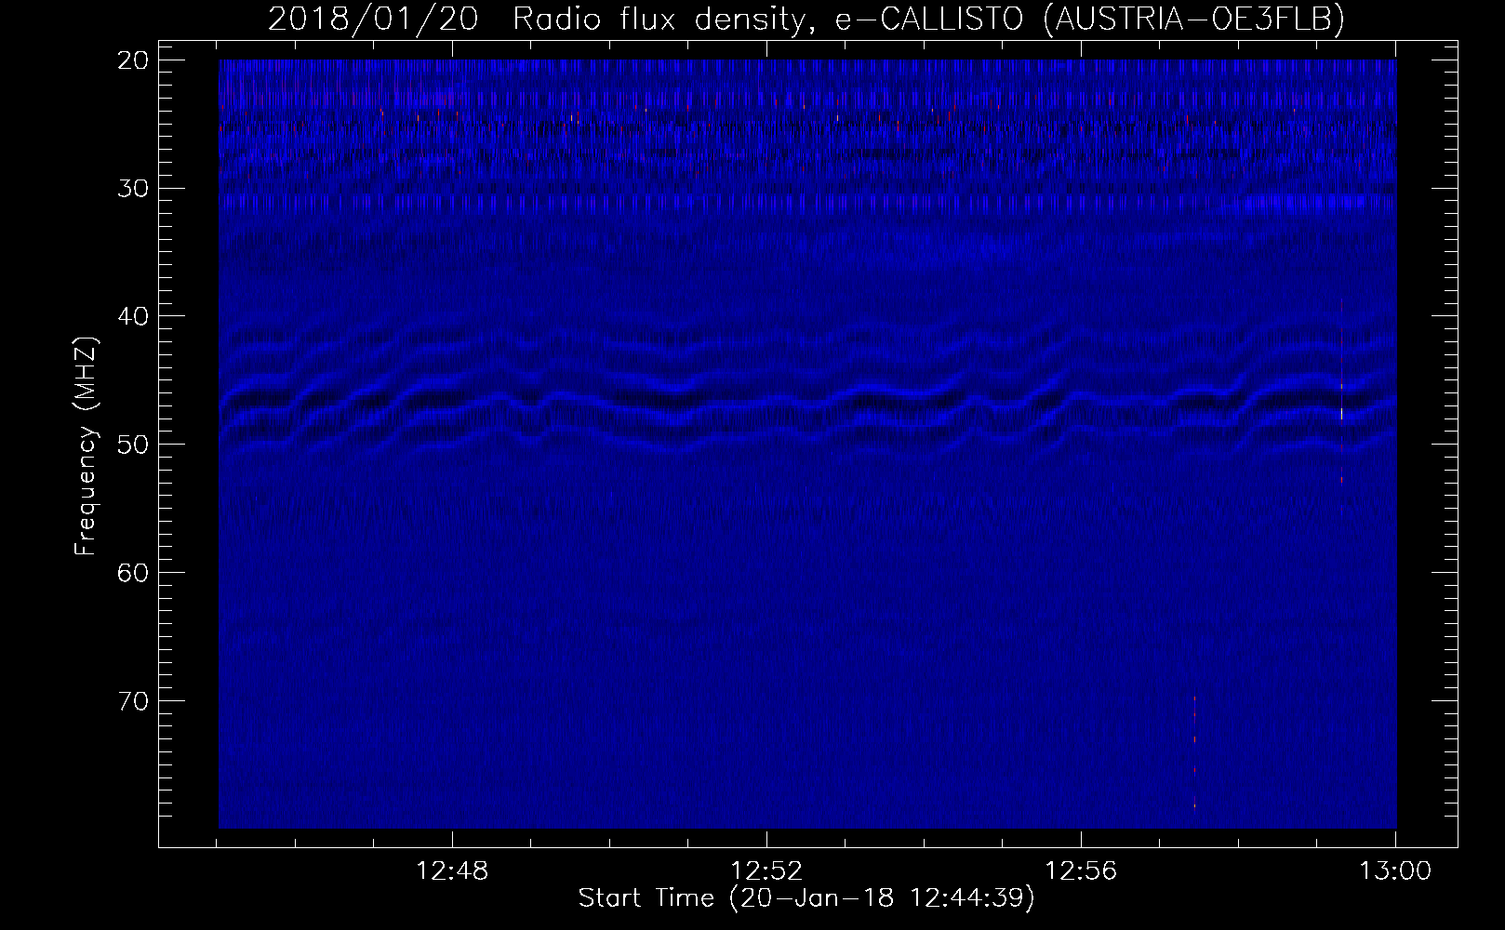
Task: Click the 50 MHz frequency tick label
Action: point(134,445)
